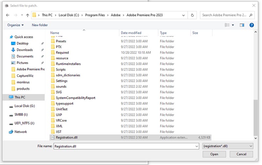Viewport: 262px width, 165px height.
Task: Go up one folder level arrow
Action: pos(28,15)
